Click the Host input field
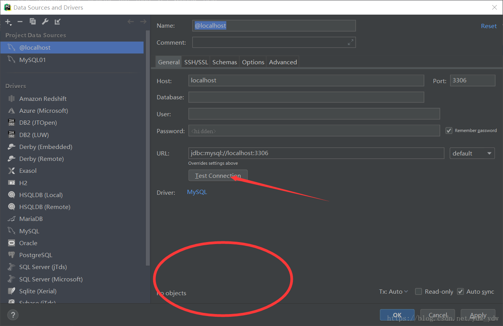 point(306,80)
